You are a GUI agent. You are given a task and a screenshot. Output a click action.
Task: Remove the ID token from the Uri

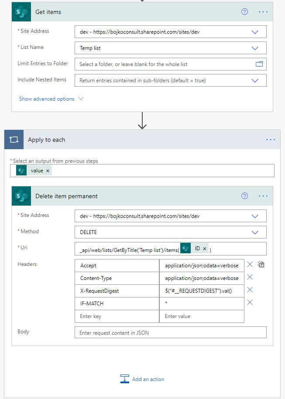tap(205, 249)
